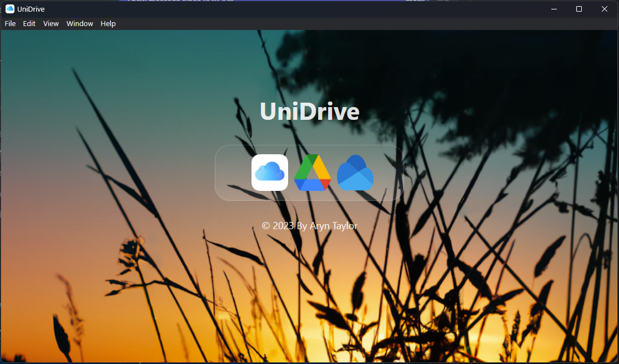
Task: Minimize the UniDrive window
Action: pos(553,9)
